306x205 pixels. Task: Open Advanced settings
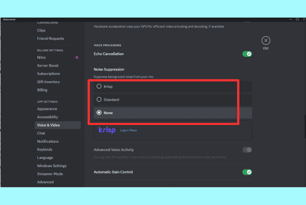point(45,182)
